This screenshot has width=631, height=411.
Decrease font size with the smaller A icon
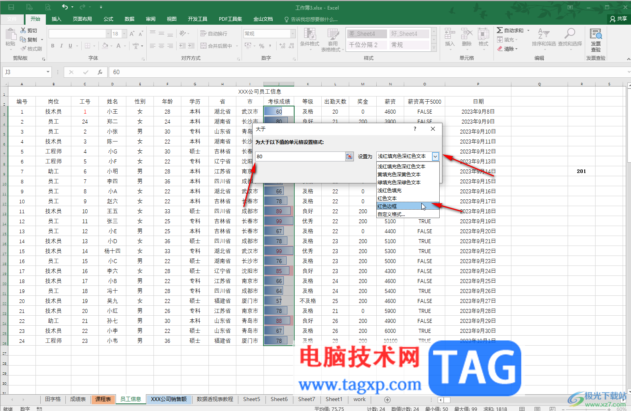[x=142, y=34]
